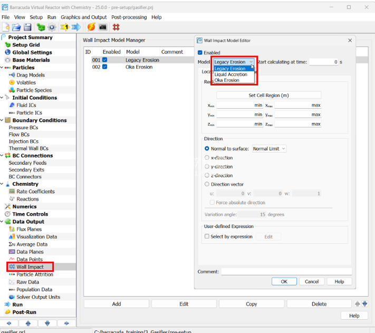Click the right navigation arrow at the tree bottom
375x333 pixels.
66,324
